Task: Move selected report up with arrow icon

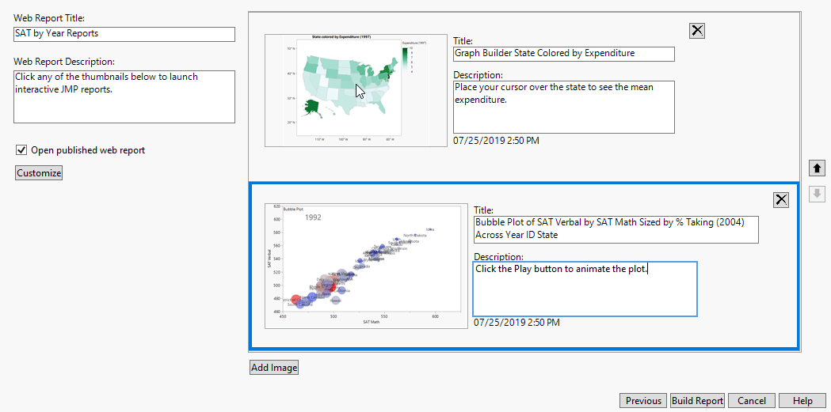Action: (817, 168)
